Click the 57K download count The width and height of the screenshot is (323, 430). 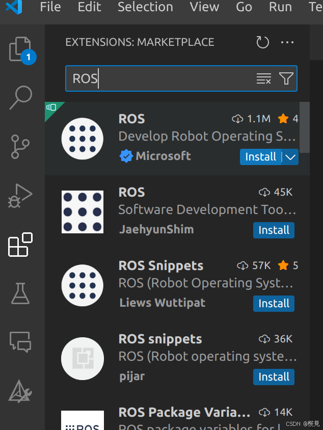click(x=261, y=265)
